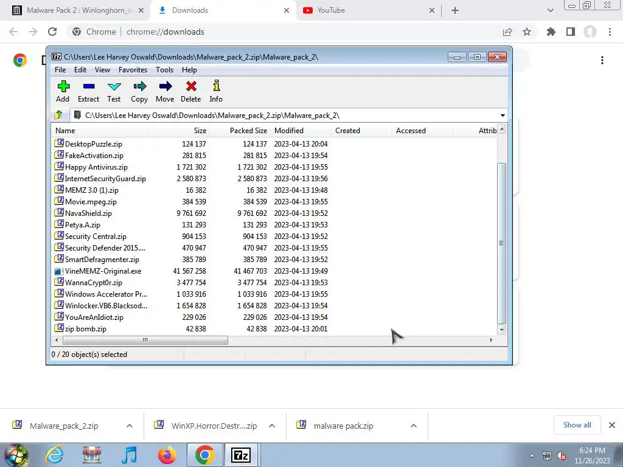Click the vertical scrollbar down arrow
This screenshot has width=623, height=467.
tap(502, 330)
